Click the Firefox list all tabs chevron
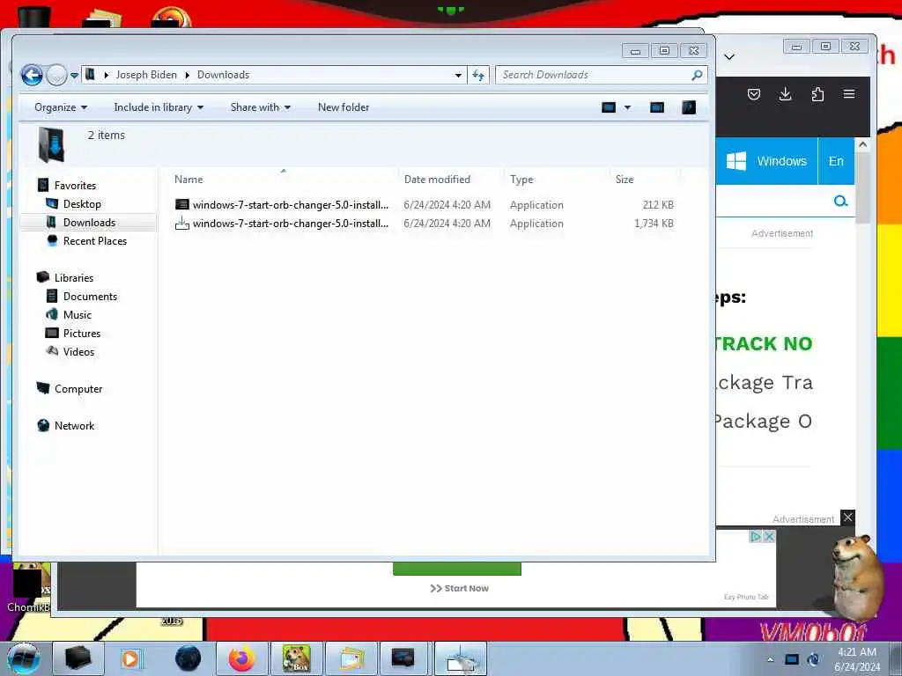This screenshot has width=902, height=676. (x=729, y=56)
